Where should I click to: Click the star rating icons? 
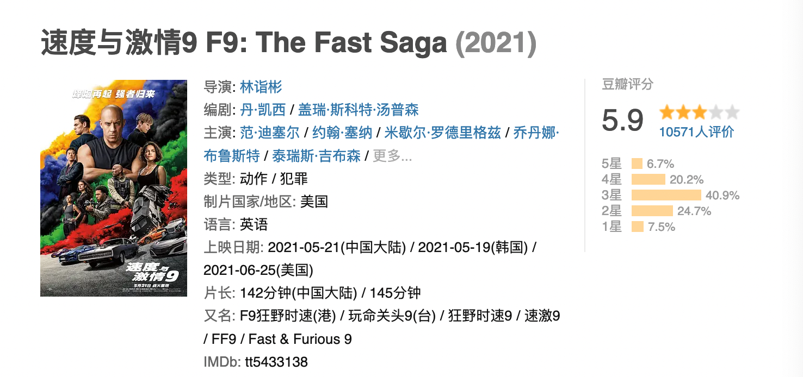coord(699,113)
